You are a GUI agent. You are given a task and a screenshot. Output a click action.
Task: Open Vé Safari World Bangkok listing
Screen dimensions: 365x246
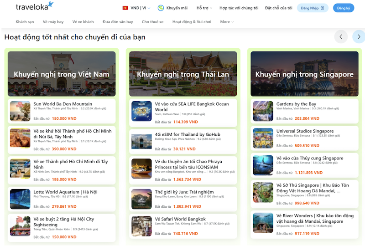[180, 219]
